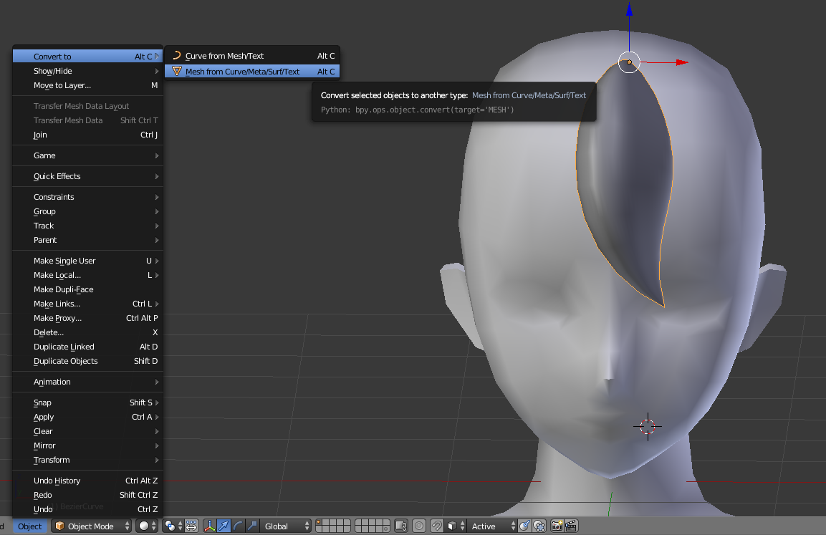Choose Duplicate Objects entry

point(87,361)
